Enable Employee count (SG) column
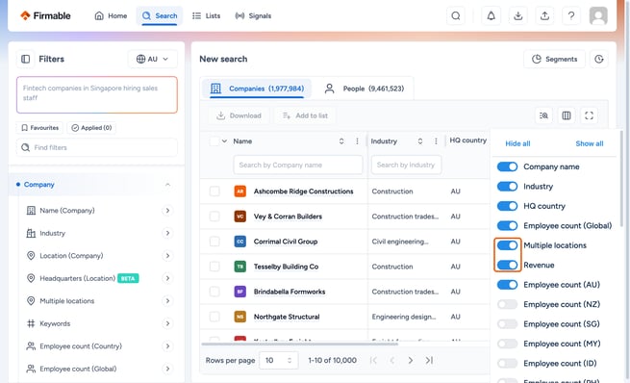The height and width of the screenshot is (383, 630). click(507, 324)
